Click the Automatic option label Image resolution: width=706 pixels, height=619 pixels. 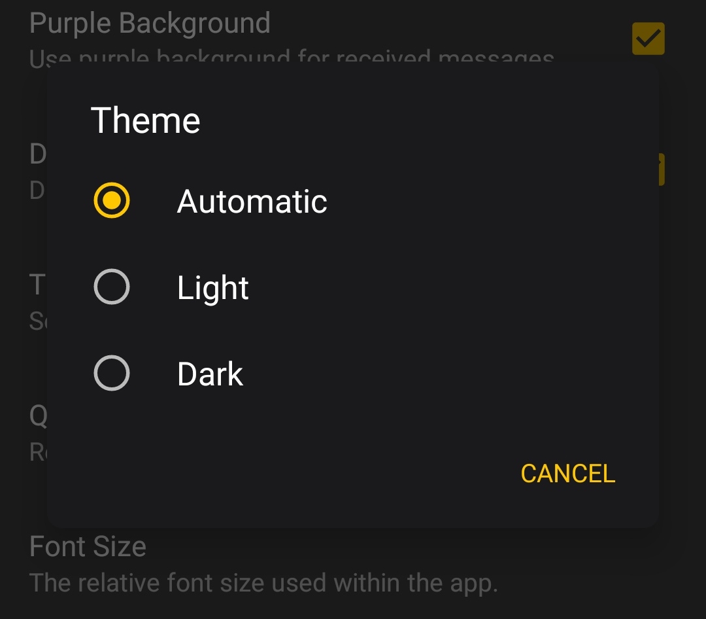tap(252, 201)
